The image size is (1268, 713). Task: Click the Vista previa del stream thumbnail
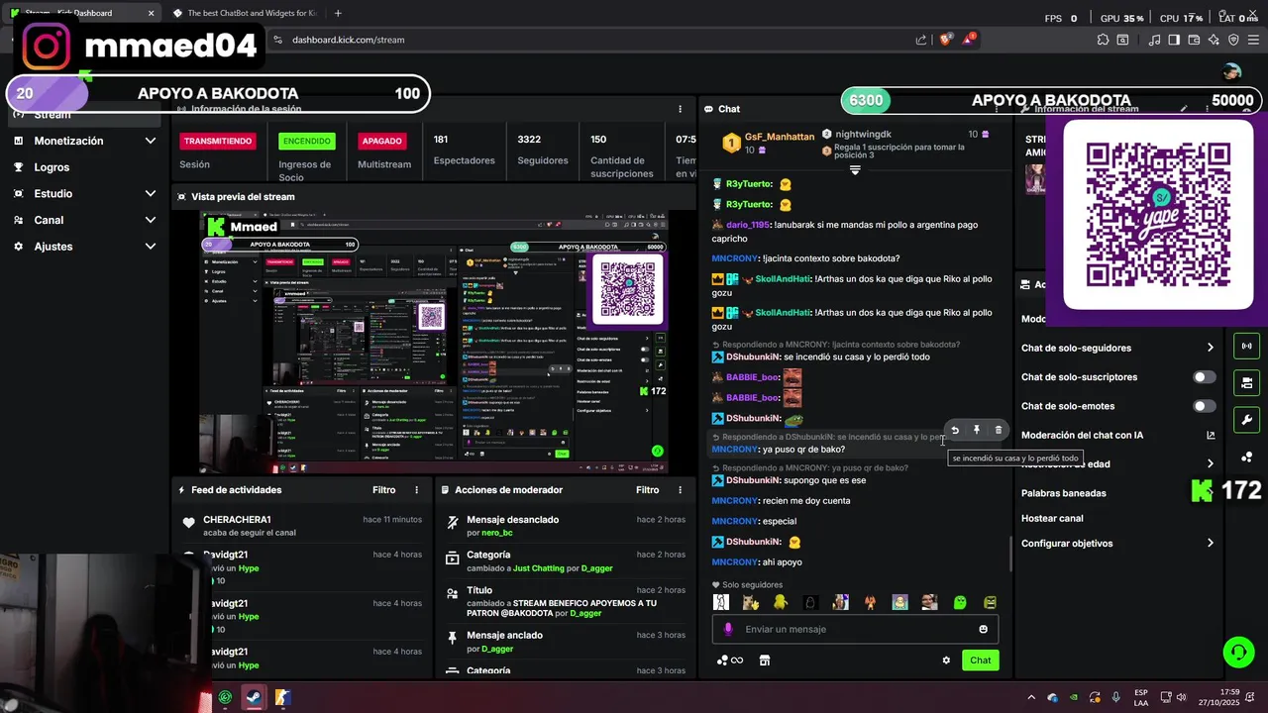(x=434, y=343)
